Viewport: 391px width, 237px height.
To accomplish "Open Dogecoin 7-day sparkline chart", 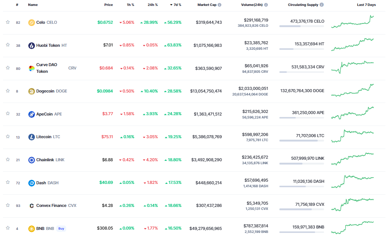I will (x=353, y=90).
